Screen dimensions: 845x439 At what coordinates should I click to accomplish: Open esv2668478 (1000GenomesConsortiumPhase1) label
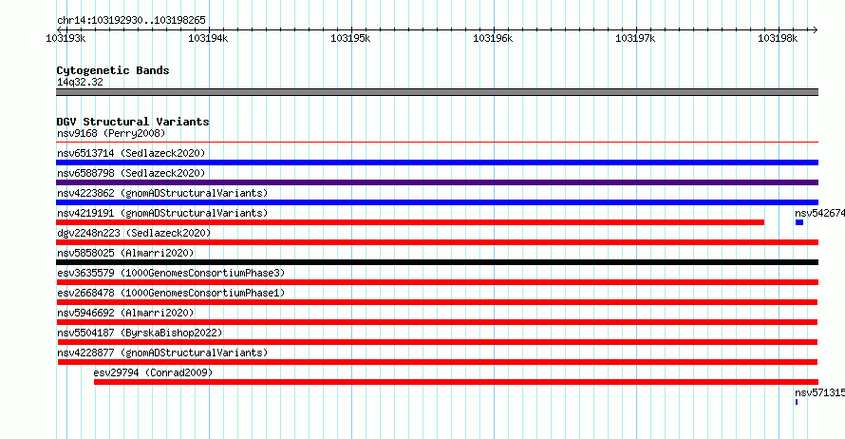tap(171, 293)
